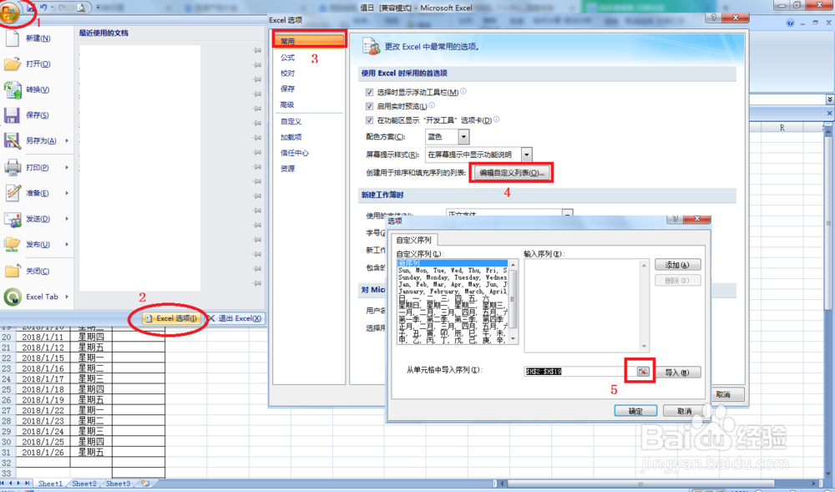Select the January, February, March list entry

[x=452, y=292]
